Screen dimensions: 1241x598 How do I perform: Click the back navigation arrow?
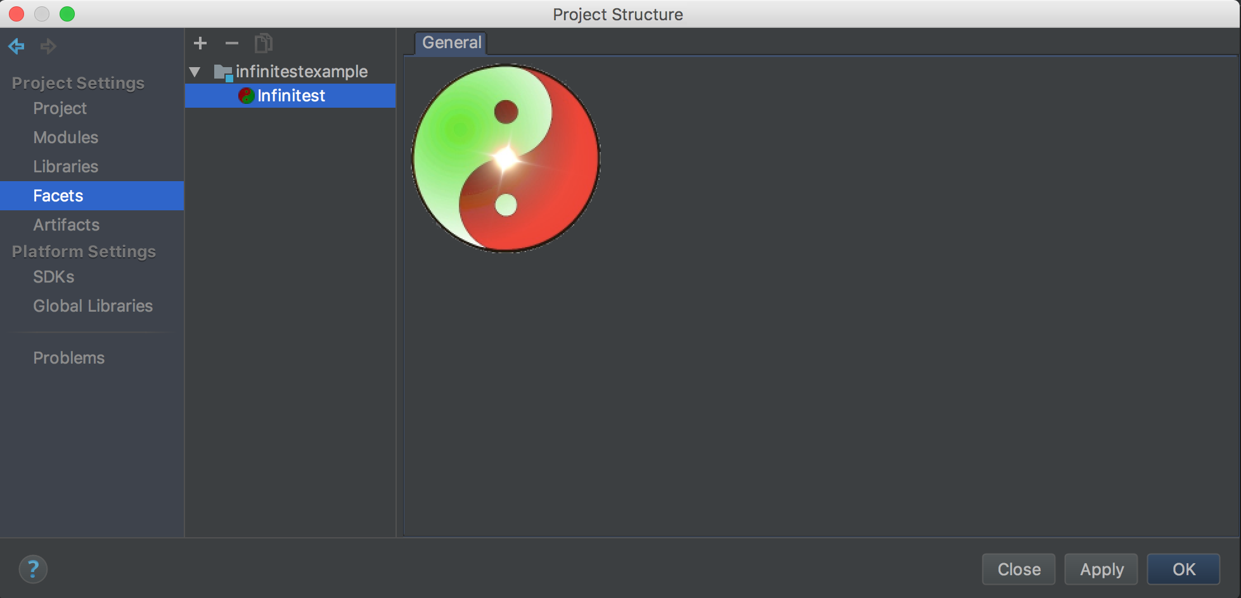point(16,46)
